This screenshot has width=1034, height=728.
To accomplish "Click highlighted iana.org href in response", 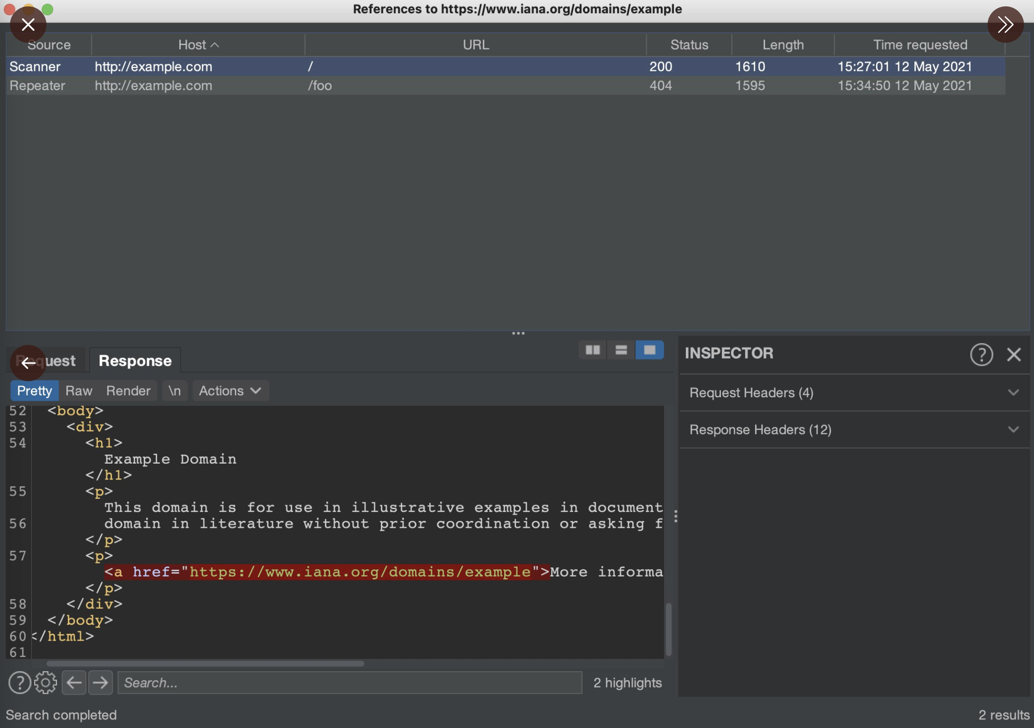I will pyautogui.click(x=327, y=572).
